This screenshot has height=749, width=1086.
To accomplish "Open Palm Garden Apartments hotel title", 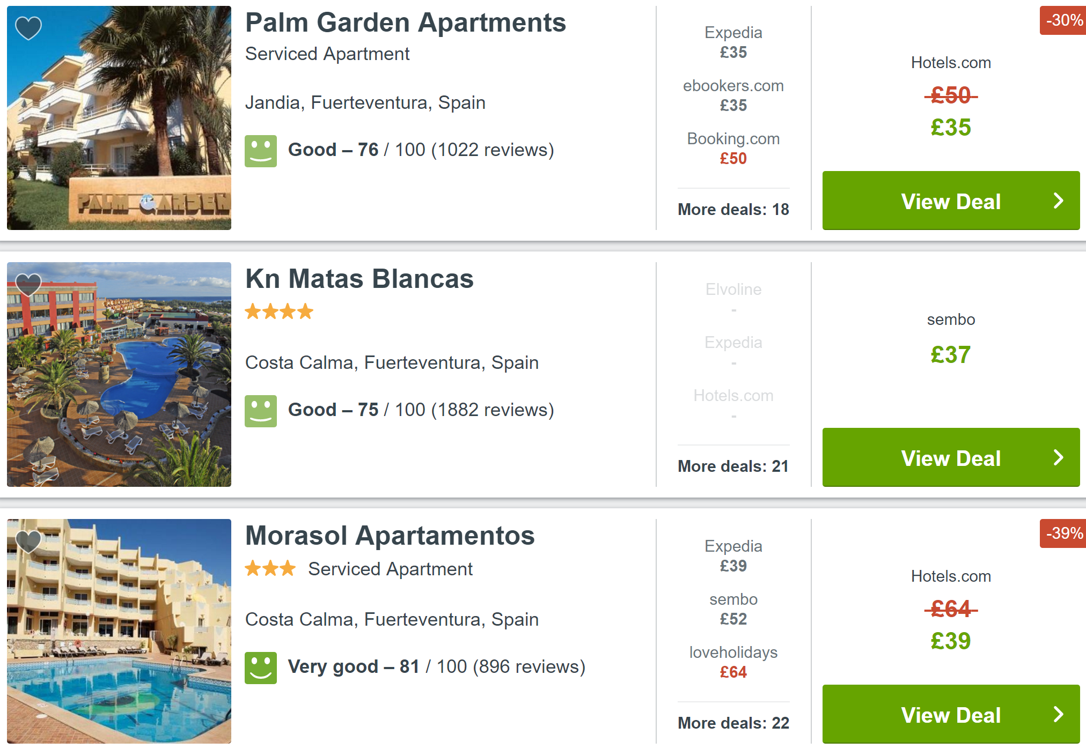I will (405, 23).
